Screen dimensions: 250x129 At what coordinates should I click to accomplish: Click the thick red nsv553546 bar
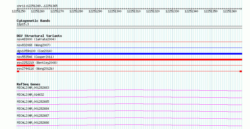(x=129, y=60)
